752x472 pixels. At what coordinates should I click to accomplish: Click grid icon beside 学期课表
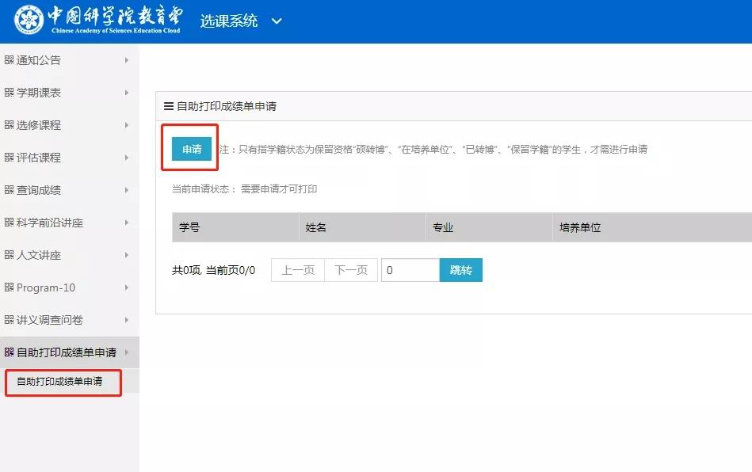click(9, 93)
